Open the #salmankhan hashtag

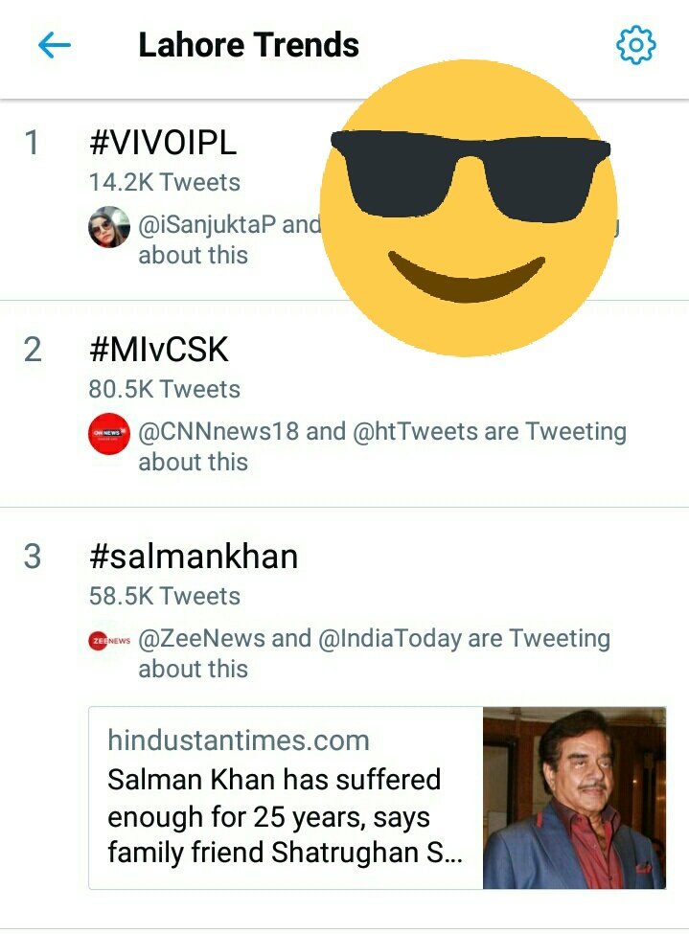[194, 557]
